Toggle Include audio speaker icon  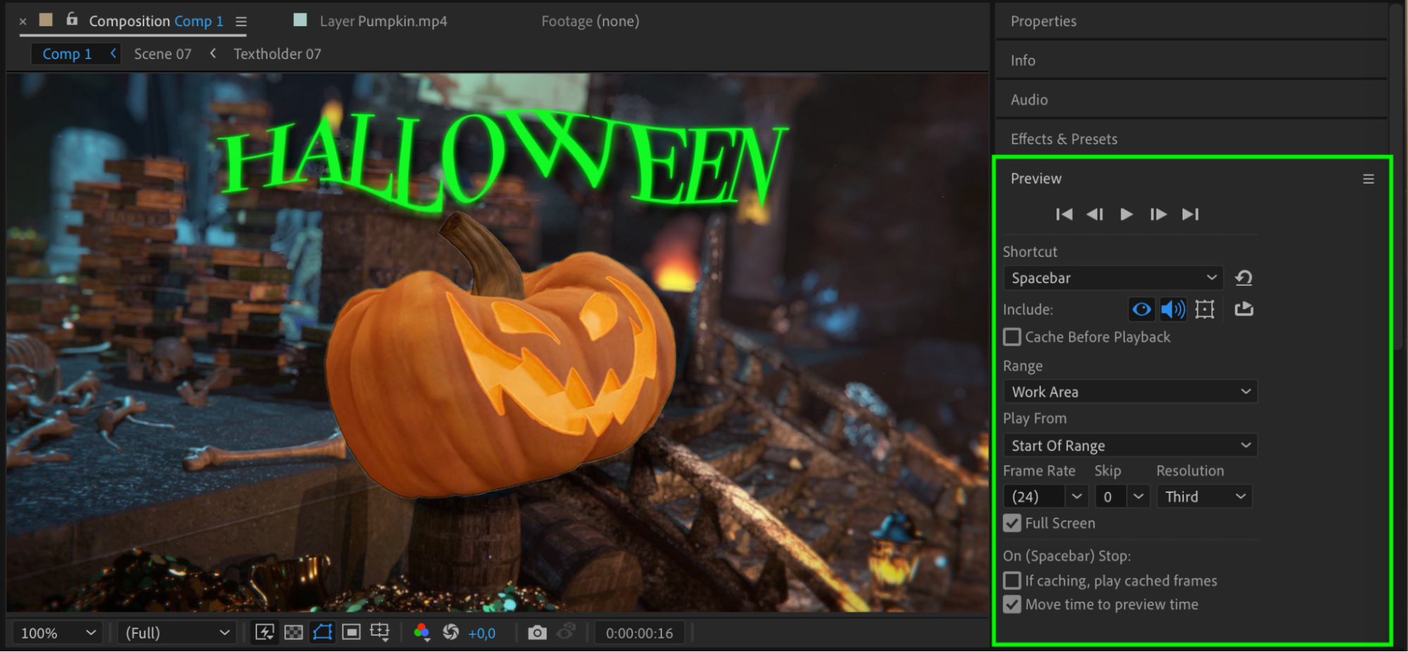[x=1173, y=309]
